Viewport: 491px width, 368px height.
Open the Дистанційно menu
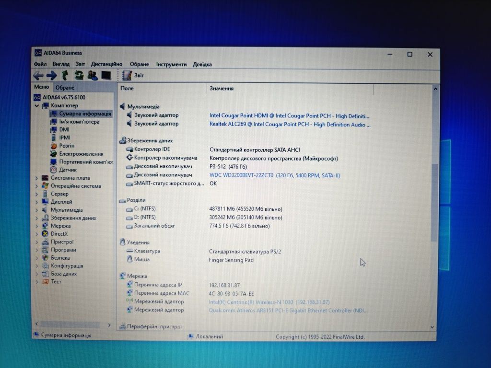coord(106,64)
